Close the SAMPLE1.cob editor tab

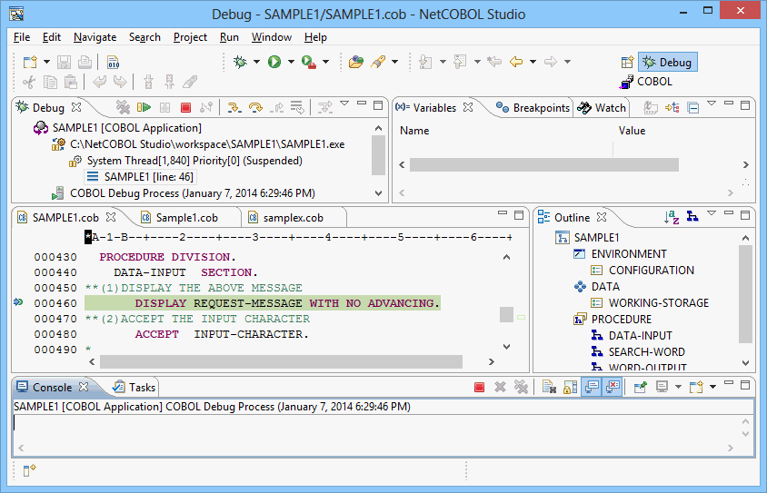pyautogui.click(x=111, y=216)
